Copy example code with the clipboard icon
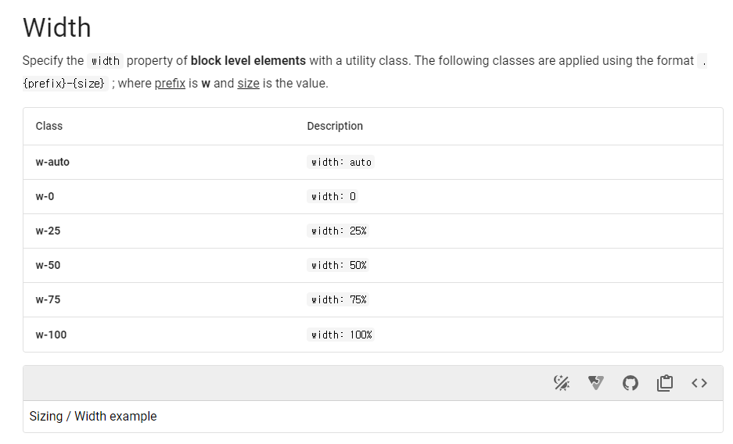The height and width of the screenshot is (444, 733). [x=665, y=383]
